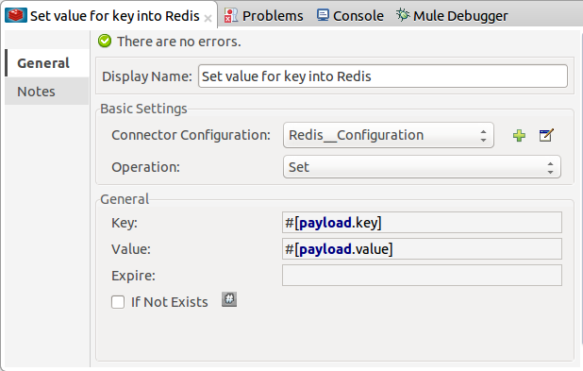The height and width of the screenshot is (371, 583).
Task: Click the Operation label
Action: [x=145, y=167]
